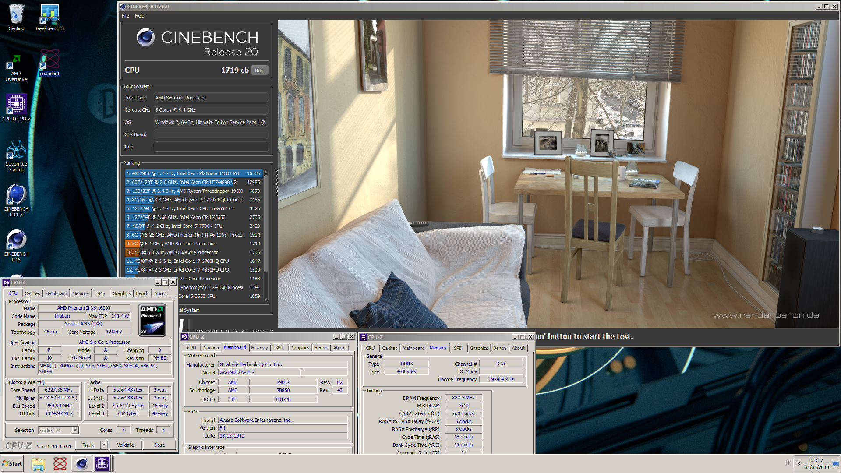Open the Seven Ice Startup desktop icon
This screenshot has width=841, height=473.
point(16,155)
